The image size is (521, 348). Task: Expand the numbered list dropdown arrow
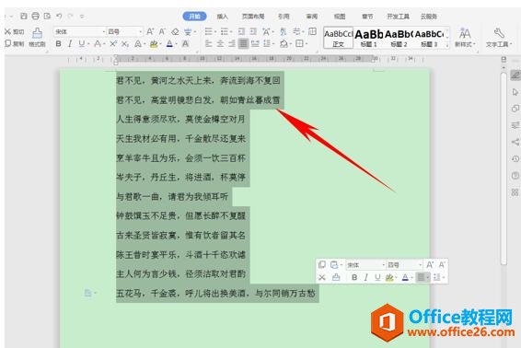[232, 32]
